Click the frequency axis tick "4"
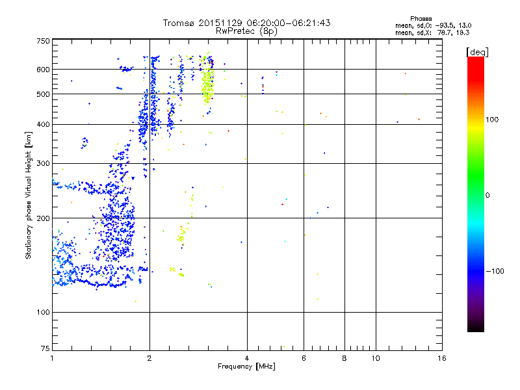Screen dimensions: 520x390 [247, 358]
